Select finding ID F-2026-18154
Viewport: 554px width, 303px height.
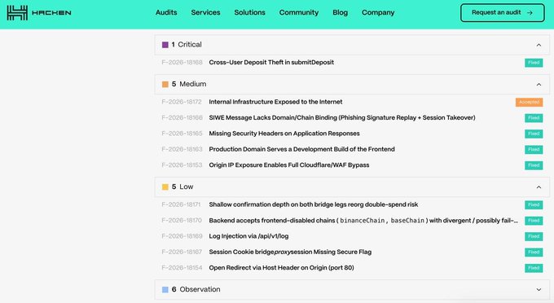click(x=182, y=268)
